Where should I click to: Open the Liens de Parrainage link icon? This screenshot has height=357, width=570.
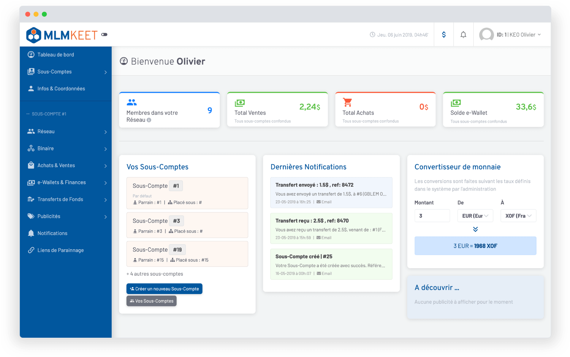31,250
